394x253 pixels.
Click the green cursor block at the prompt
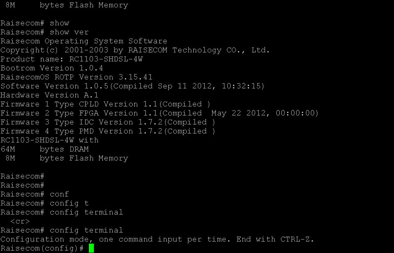click(x=91, y=248)
